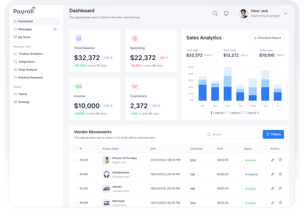
Task: Edit the Macbook row using pencil icon
Action: (273, 203)
